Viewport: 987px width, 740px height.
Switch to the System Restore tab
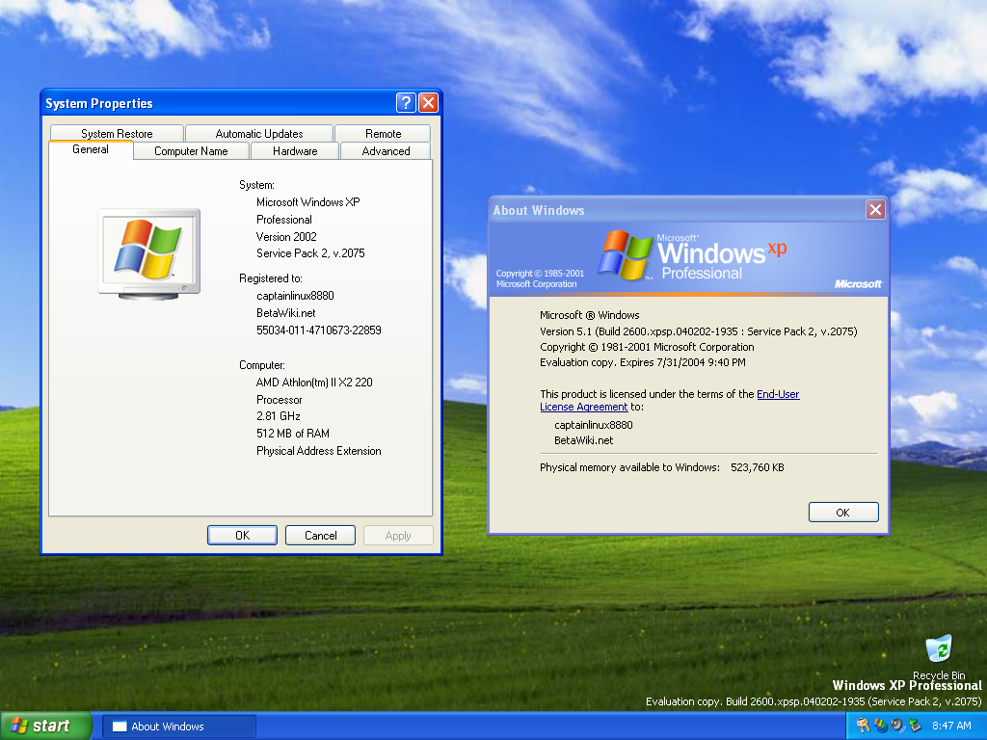click(x=117, y=134)
